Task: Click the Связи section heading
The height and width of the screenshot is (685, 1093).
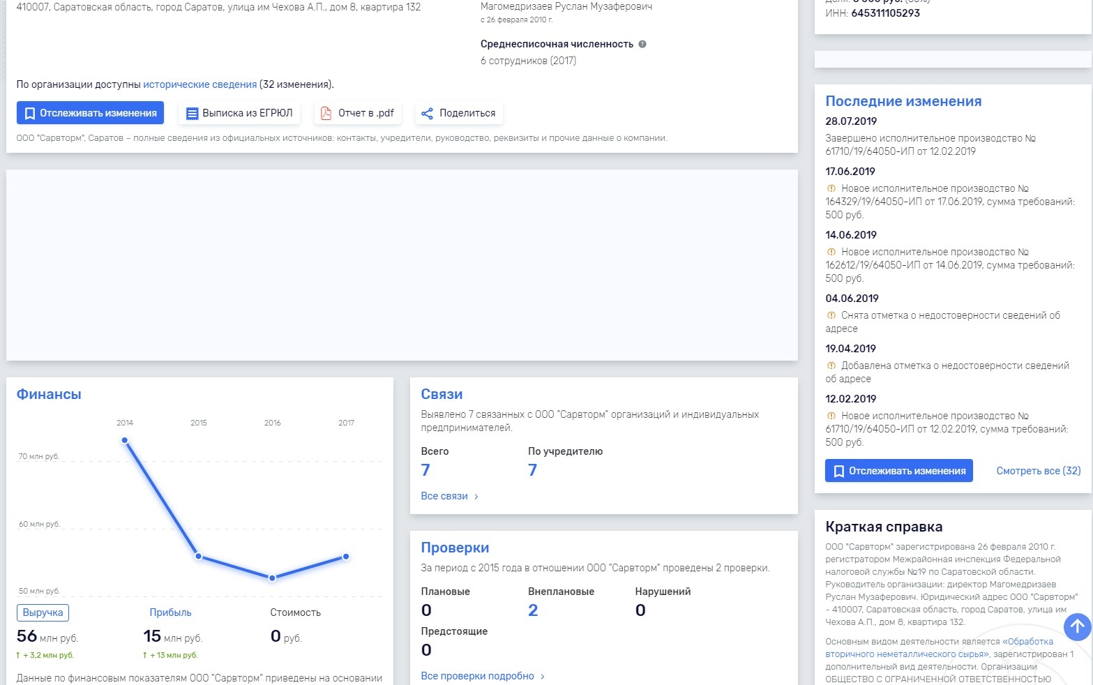Action: click(442, 394)
